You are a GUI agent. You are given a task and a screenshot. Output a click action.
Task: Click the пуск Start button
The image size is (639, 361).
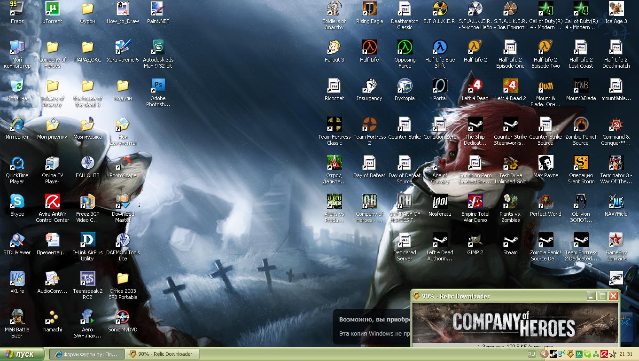pyautogui.click(x=22, y=354)
